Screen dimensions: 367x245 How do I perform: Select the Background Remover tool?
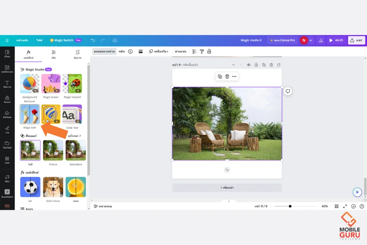click(30, 84)
